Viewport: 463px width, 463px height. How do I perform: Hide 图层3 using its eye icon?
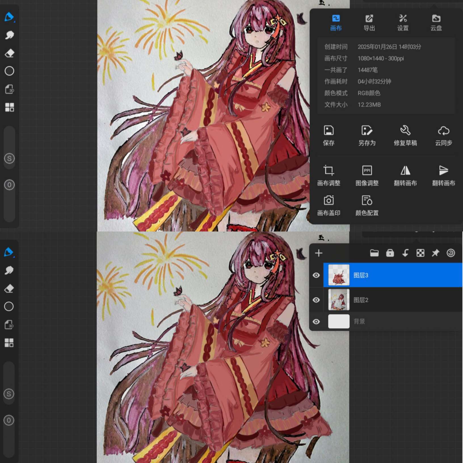pyautogui.click(x=316, y=275)
